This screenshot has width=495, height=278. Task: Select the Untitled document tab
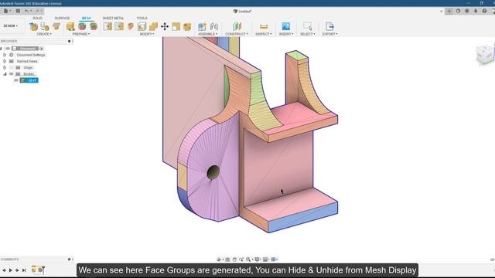(x=242, y=12)
